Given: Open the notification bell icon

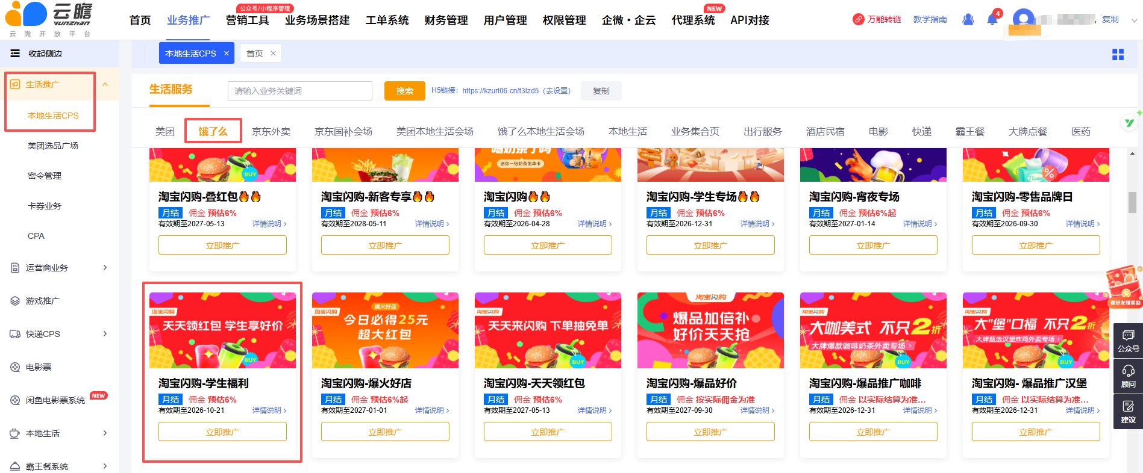Looking at the screenshot, I should (x=992, y=20).
